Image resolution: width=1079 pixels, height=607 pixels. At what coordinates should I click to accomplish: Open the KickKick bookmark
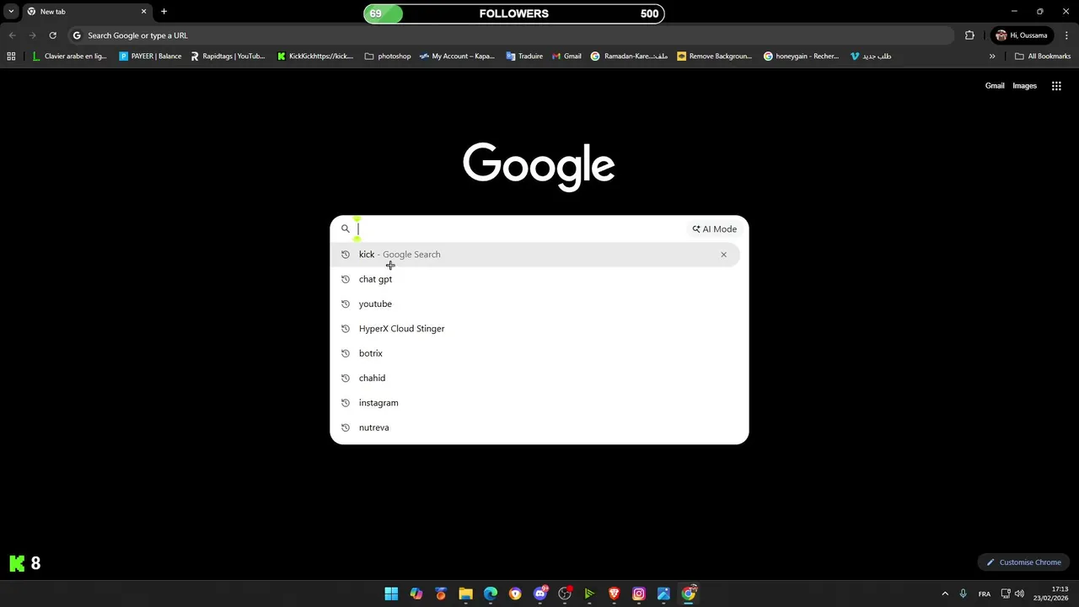[x=315, y=56]
